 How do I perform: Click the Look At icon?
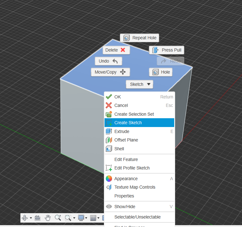[37, 218]
